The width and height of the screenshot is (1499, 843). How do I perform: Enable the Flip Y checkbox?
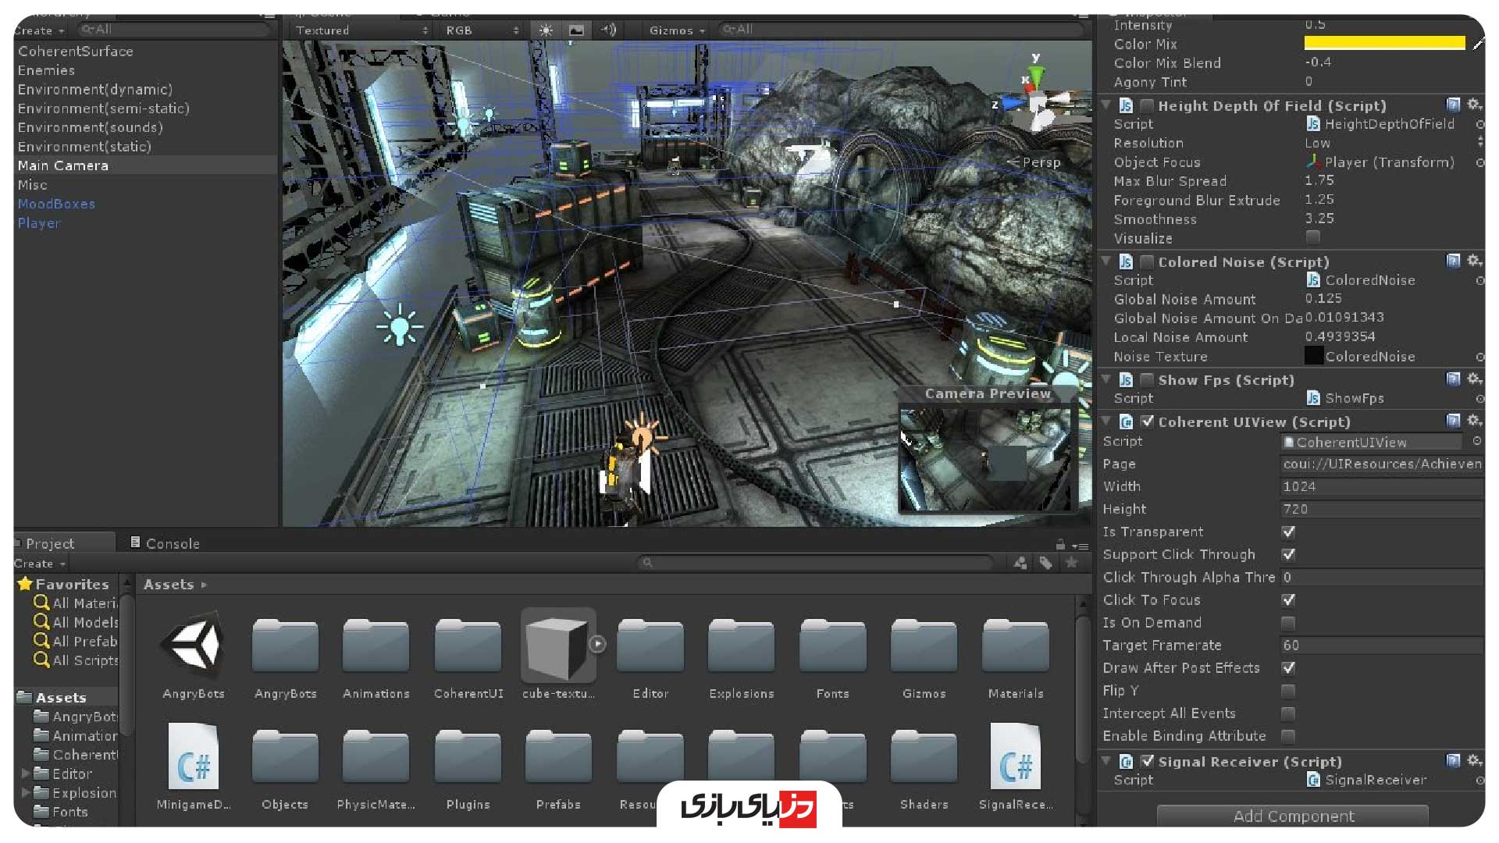[1288, 691]
